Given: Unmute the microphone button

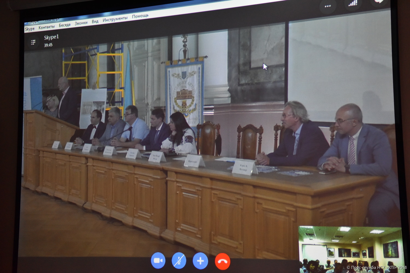Looking at the screenshot, I should point(179,261).
